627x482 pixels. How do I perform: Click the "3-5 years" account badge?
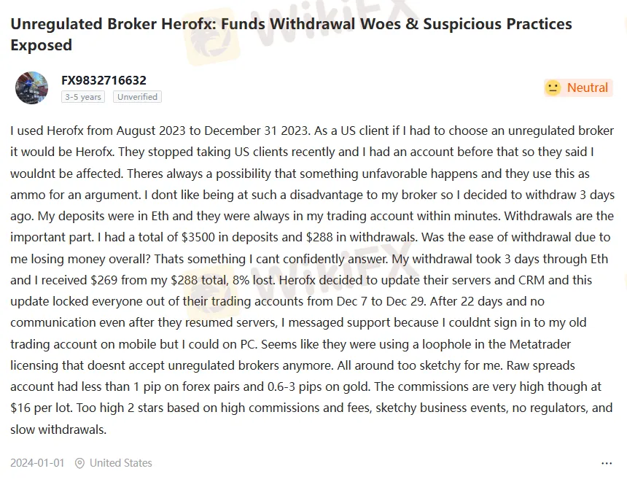click(x=82, y=97)
